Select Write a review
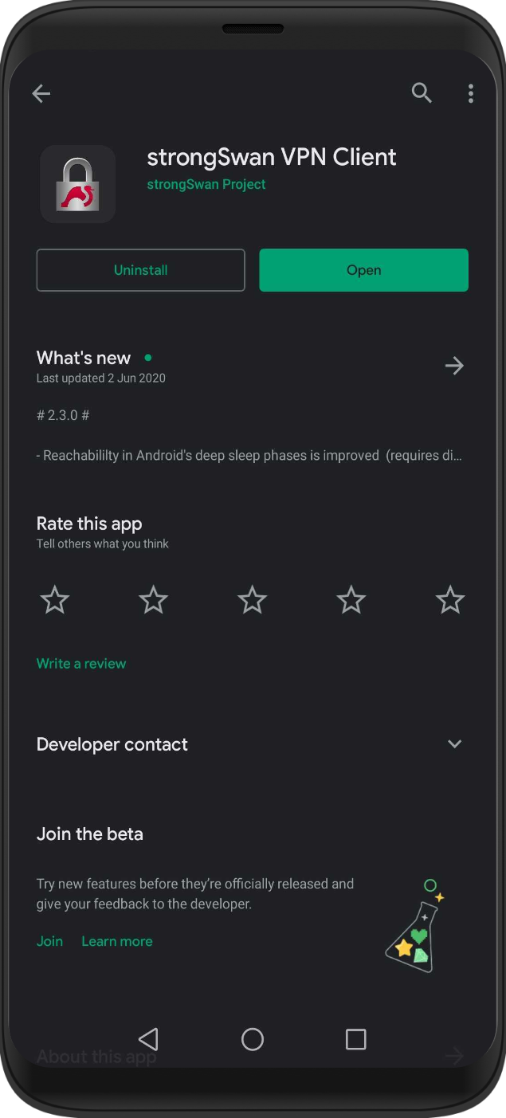 click(x=80, y=663)
